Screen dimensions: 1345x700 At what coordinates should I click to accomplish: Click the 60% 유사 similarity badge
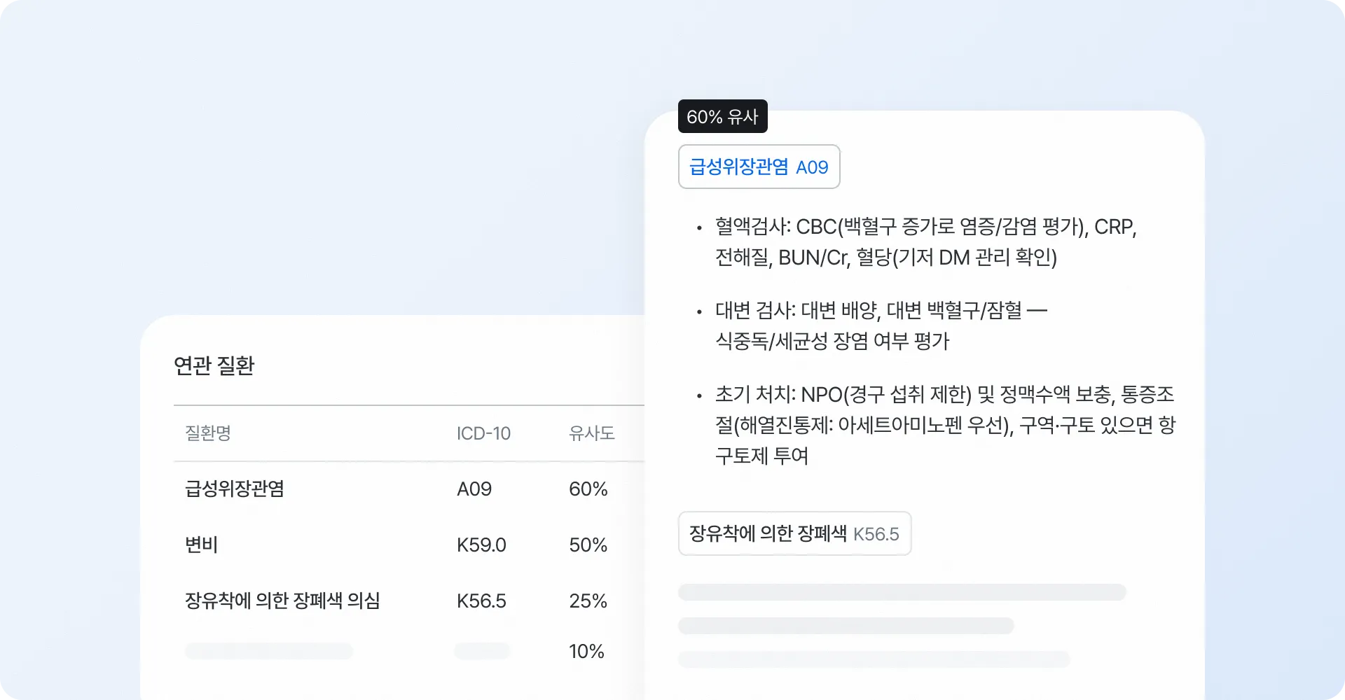[x=723, y=116]
